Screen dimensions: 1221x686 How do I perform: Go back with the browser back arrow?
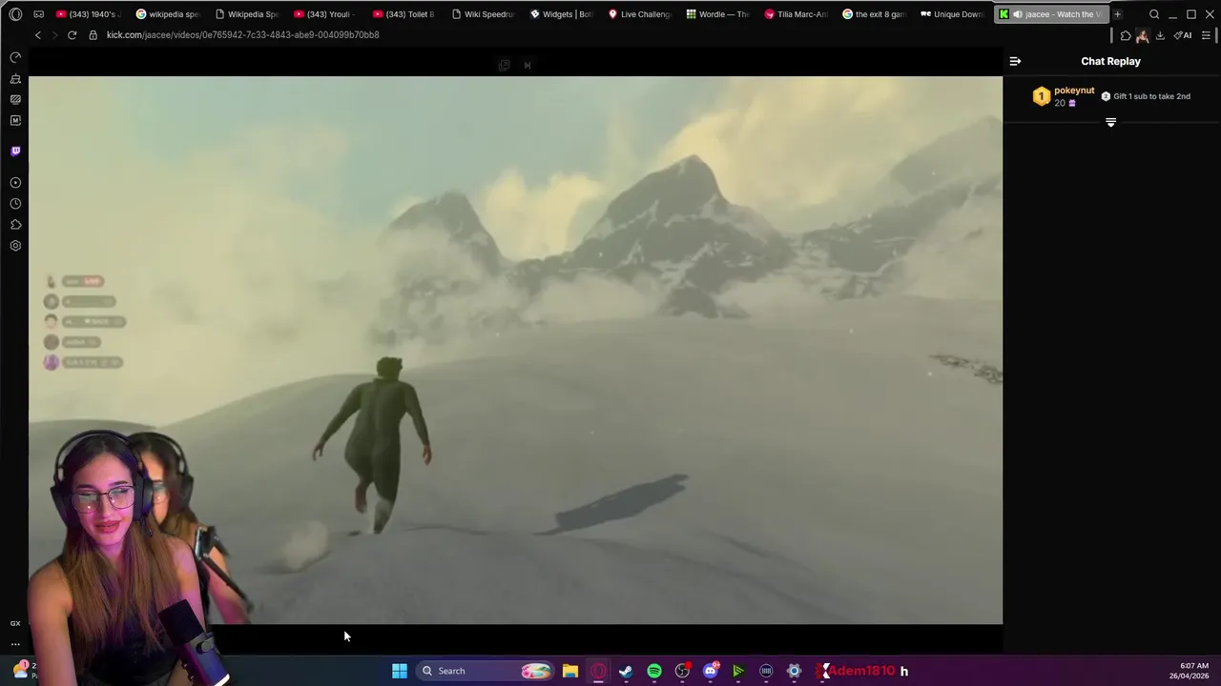coord(38,35)
